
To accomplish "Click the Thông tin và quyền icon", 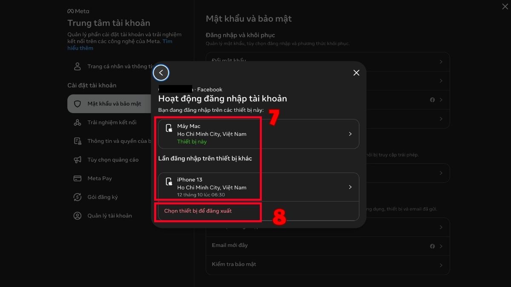I will 77,141.
